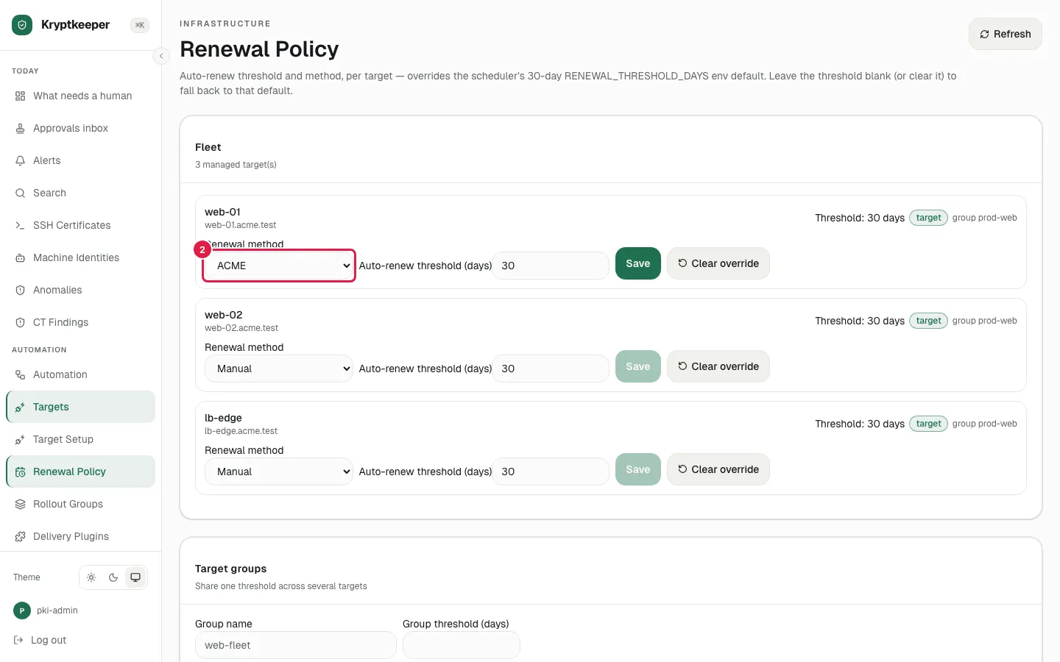Viewport: 1060px width, 662px height.
Task: Click the Target Setup plug icon
Action: click(x=20, y=439)
